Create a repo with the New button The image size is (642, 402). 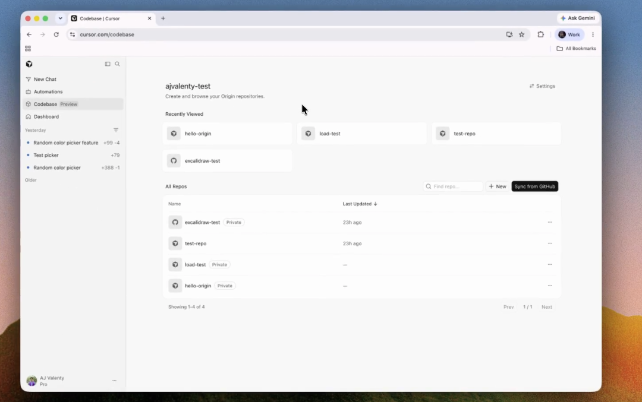pos(498,186)
